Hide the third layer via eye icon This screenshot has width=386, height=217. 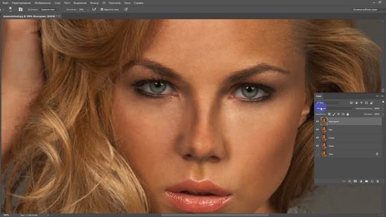coord(317,137)
